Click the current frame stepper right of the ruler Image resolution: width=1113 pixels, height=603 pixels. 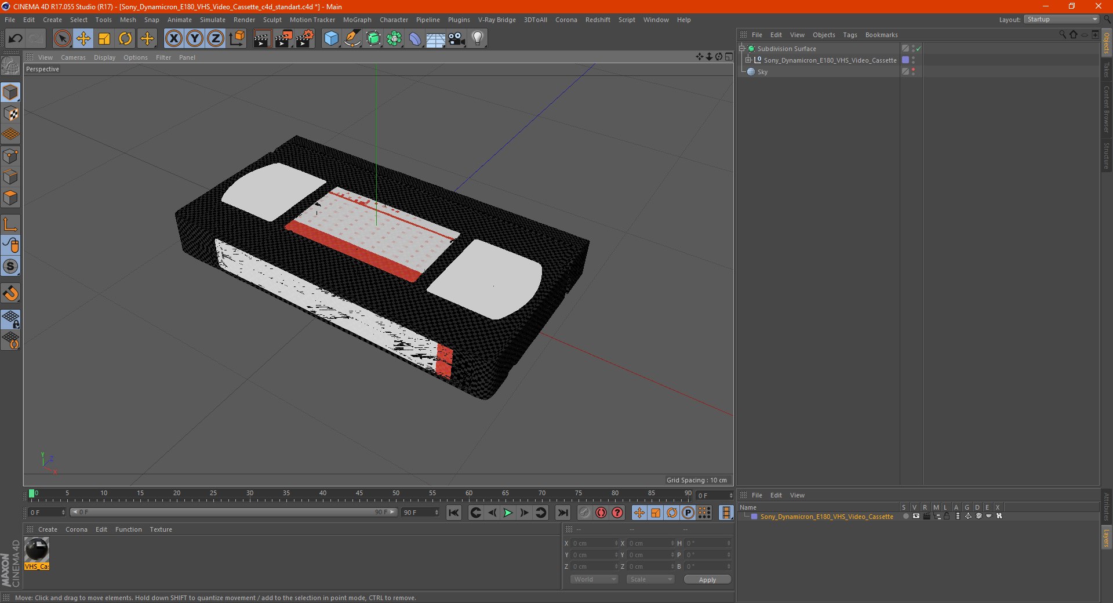pyautogui.click(x=731, y=496)
